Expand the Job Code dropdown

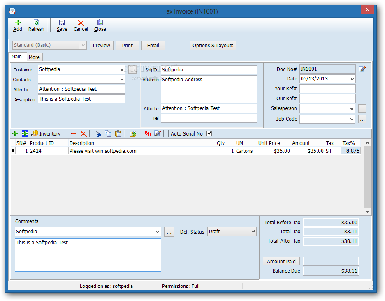click(x=352, y=119)
